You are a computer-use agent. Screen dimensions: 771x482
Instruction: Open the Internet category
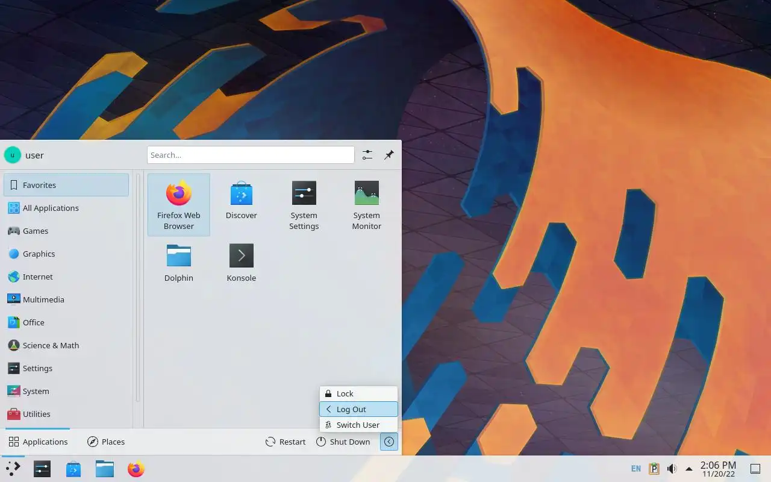point(66,277)
